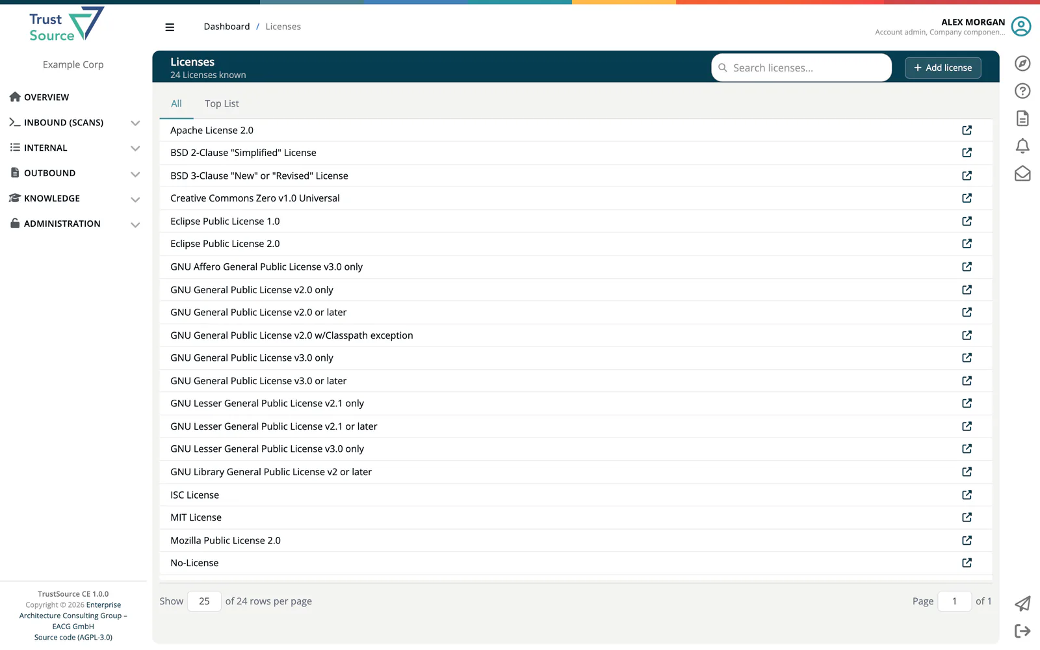Select BSD 2-Clause "Simplified" License row
The width and height of the screenshot is (1040, 650).
pos(576,153)
